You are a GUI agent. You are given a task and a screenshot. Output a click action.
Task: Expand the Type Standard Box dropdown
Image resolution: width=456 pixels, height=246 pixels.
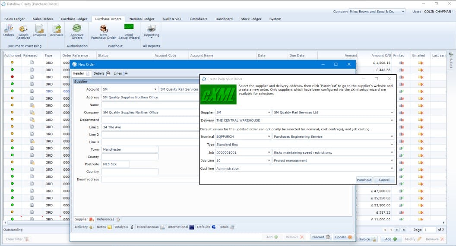(392, 144)
